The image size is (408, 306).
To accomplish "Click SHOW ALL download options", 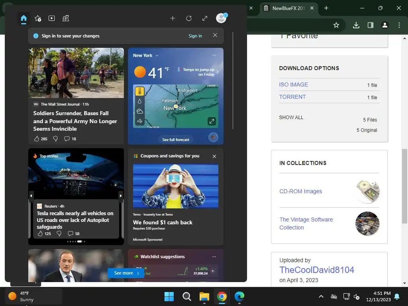I will [291, 118].
